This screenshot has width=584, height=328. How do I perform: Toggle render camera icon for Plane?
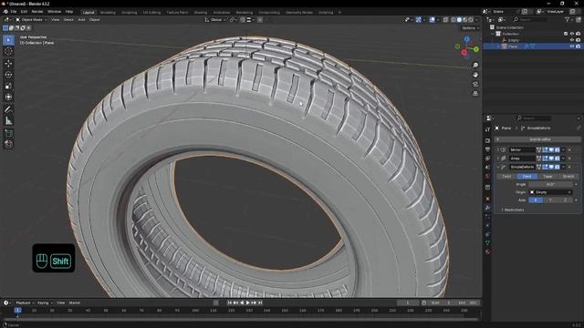click(578, 46)
